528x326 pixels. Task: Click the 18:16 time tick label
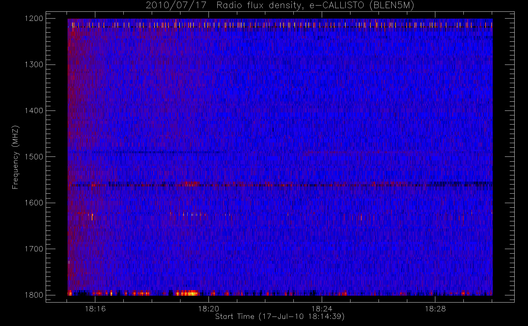tap(95, 309)
